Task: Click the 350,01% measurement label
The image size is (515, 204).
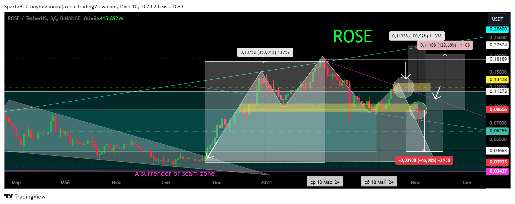Action: click(265, 52)
